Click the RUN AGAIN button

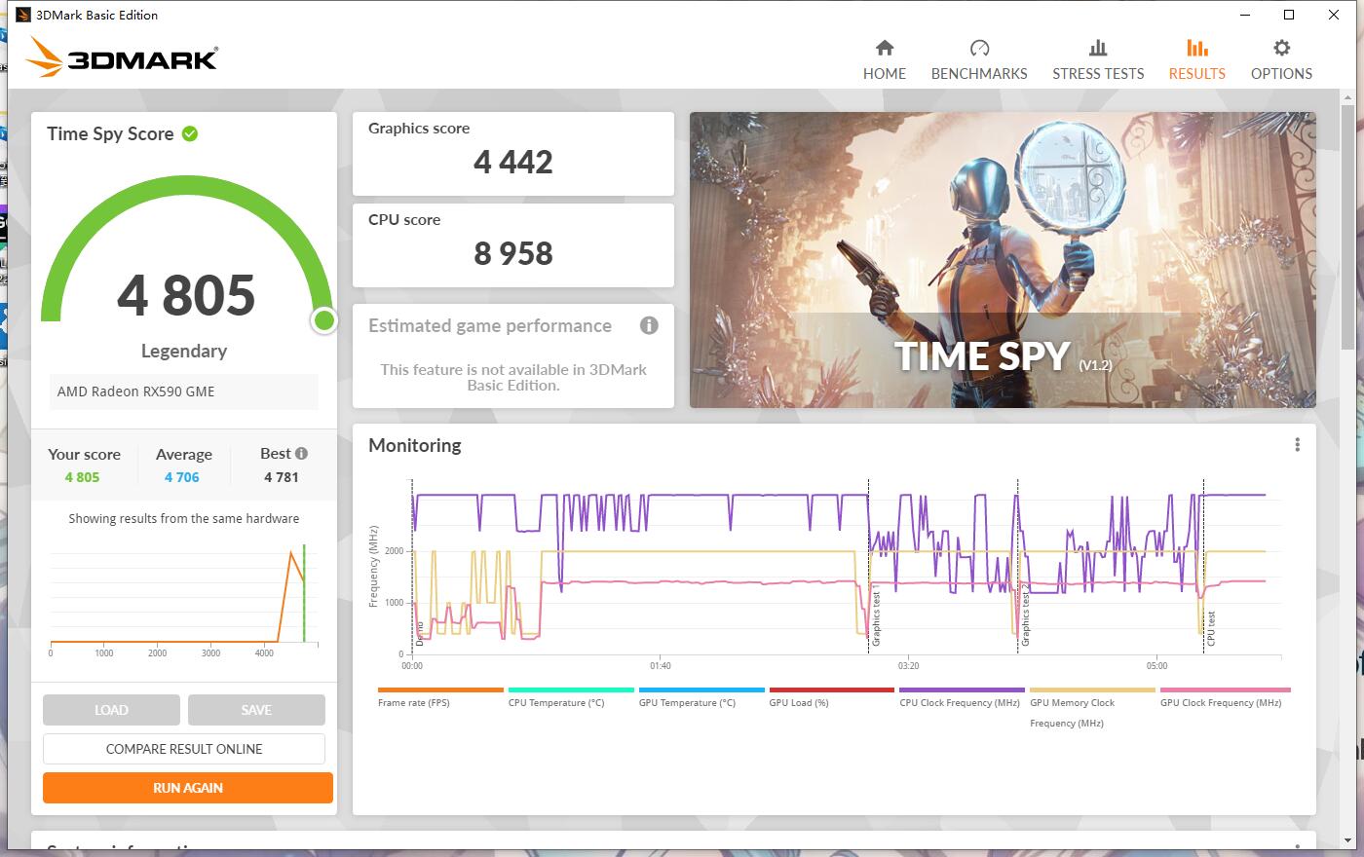pos(188,788)
